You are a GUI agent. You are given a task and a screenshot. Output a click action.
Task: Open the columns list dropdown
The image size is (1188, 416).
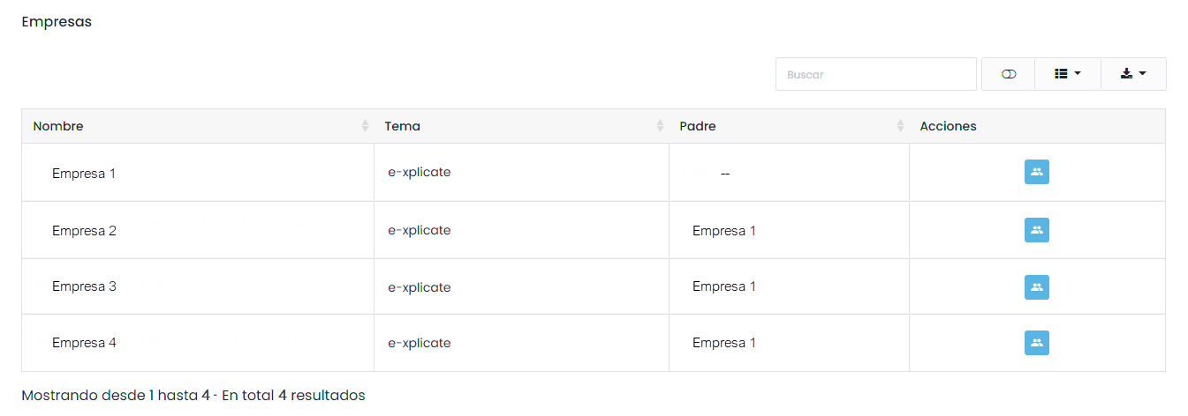tap(1068, 74)
